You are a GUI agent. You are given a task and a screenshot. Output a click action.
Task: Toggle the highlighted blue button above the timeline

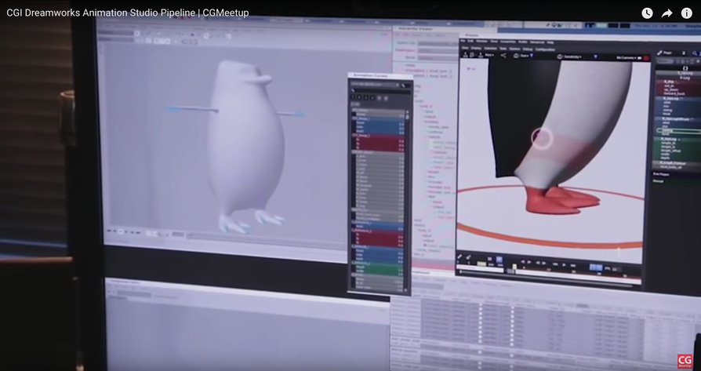pyautogui.click(x=499, y=260)
